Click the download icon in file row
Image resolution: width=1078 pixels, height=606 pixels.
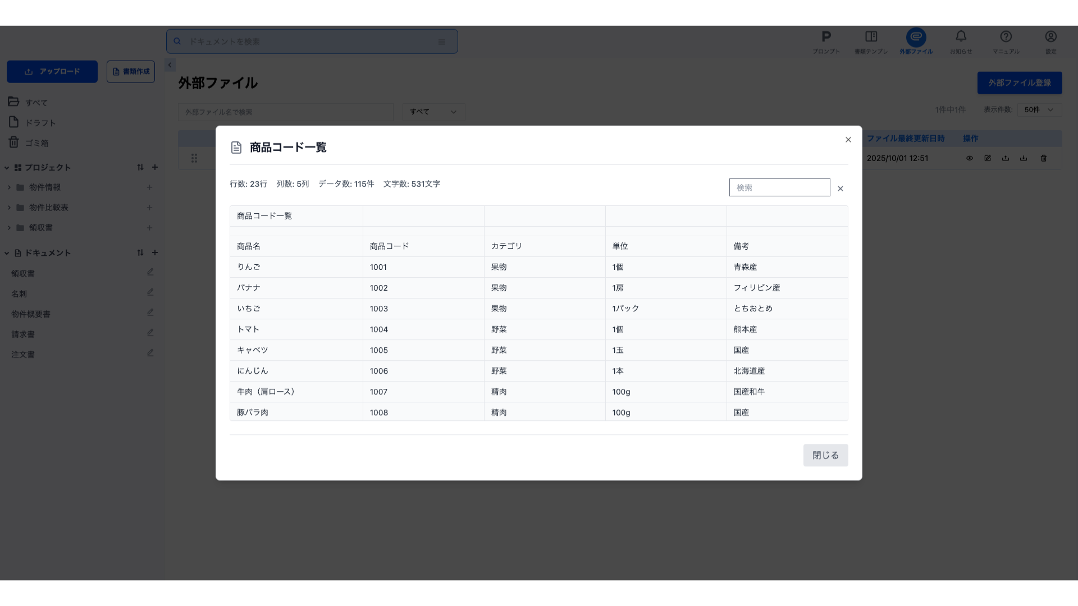tap(1024, 158)
